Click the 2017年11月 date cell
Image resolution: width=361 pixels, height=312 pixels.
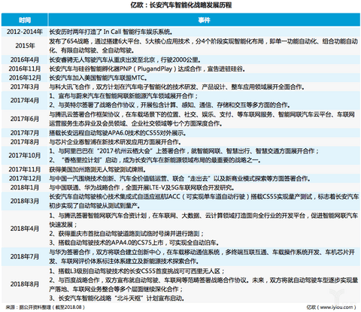click(25, 169)
